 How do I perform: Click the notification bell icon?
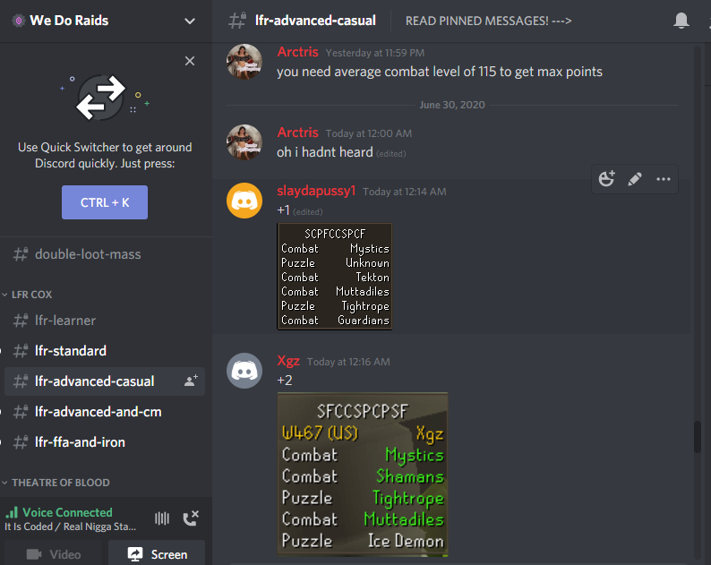(x=681, y=21)
